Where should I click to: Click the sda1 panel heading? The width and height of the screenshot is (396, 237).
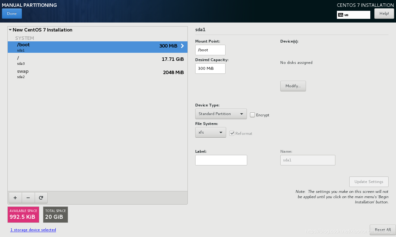click(200, 30)
